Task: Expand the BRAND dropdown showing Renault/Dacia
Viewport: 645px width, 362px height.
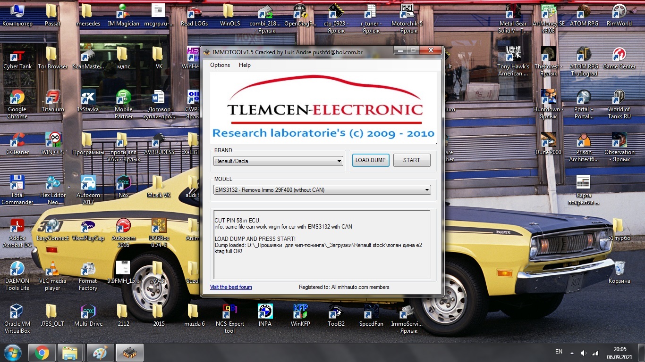Action: [x=278, y=161]
